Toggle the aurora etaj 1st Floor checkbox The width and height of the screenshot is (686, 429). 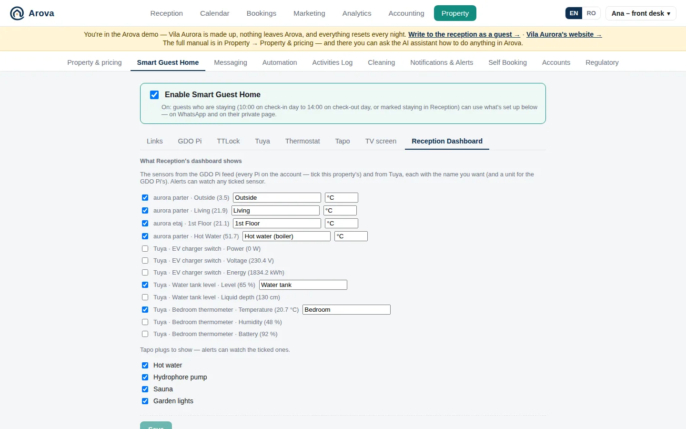coord(145,224)
